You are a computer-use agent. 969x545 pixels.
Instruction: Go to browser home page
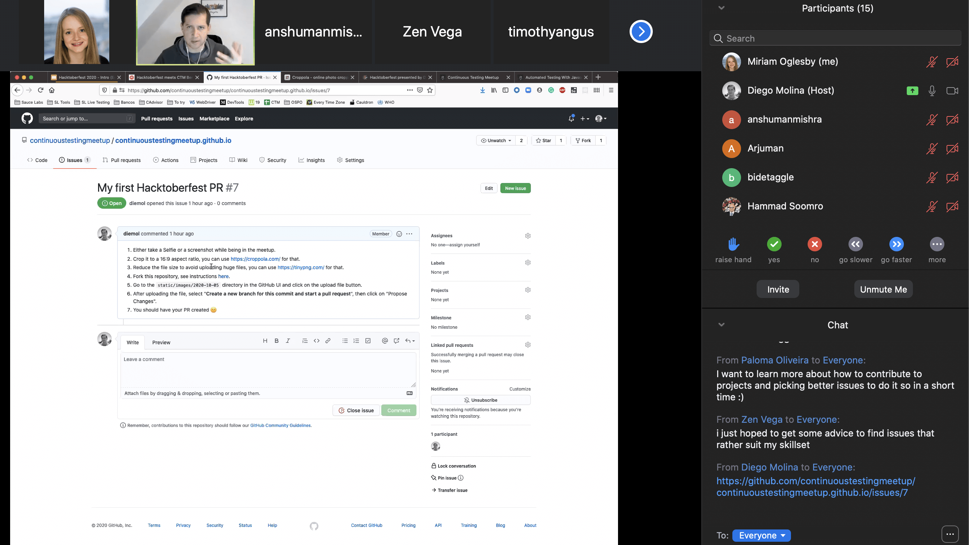point(52,90)
